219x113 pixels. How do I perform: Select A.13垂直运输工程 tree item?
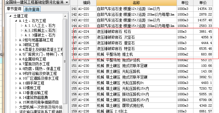[x=33, y=93]
